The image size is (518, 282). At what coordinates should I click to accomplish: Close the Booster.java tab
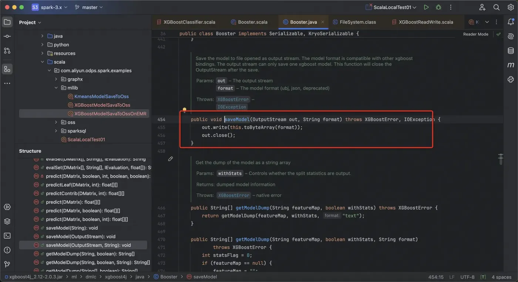point(323,22)
